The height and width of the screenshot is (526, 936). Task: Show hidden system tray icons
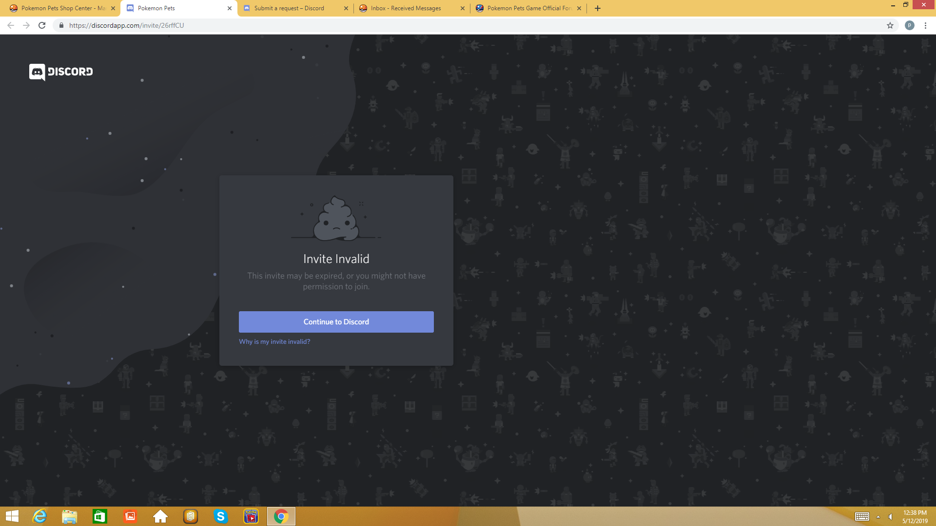click(878, 517)
